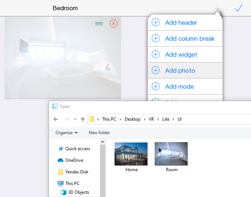Select Add column break menu entry
This screenshot has width=251, height=197.
click(x=185, y=39)
